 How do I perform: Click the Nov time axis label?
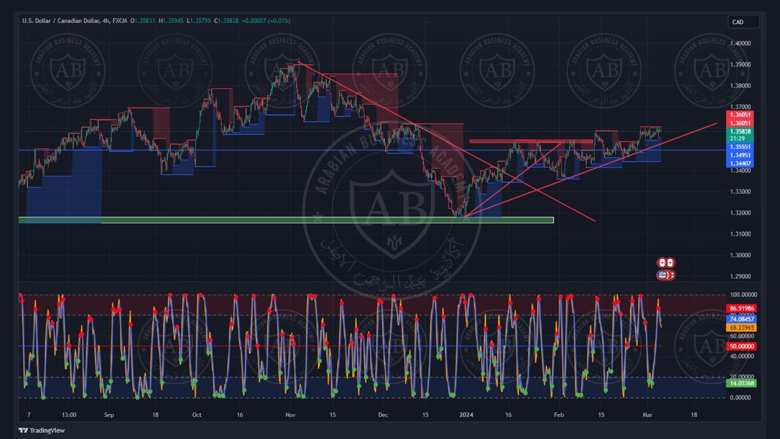290,415
